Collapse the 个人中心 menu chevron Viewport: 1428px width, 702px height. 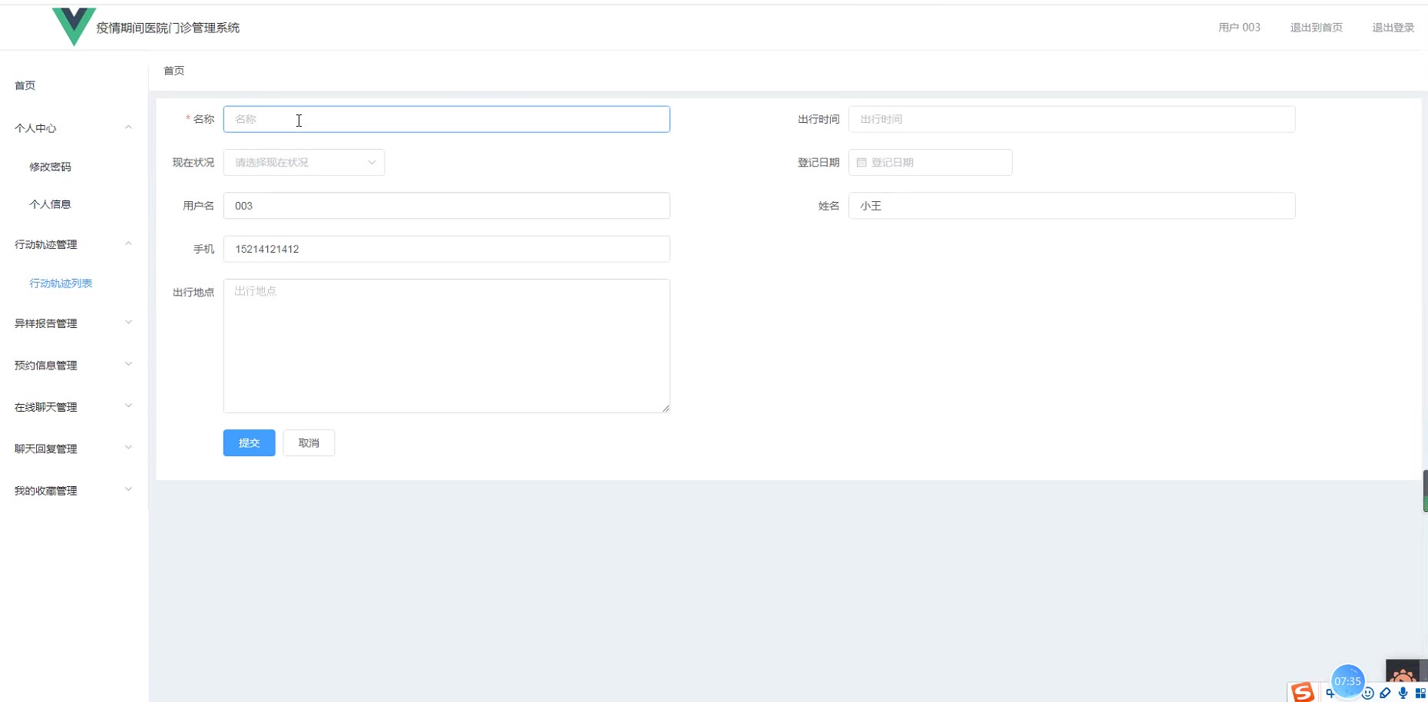click(128, 127)
